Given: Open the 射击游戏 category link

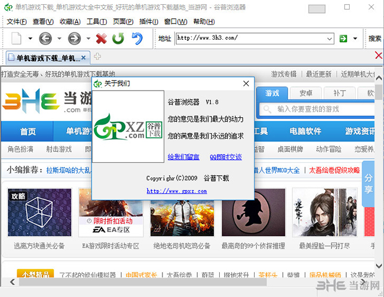Looking at the screenshot, I should (58, 149).
